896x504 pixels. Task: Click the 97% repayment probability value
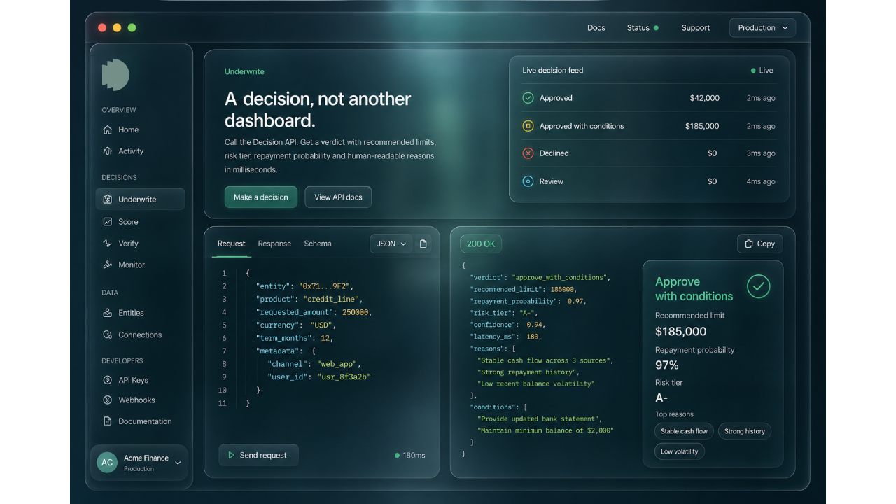tap(667, 365)
